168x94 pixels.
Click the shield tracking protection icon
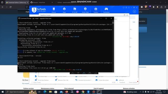pos(27,7)
